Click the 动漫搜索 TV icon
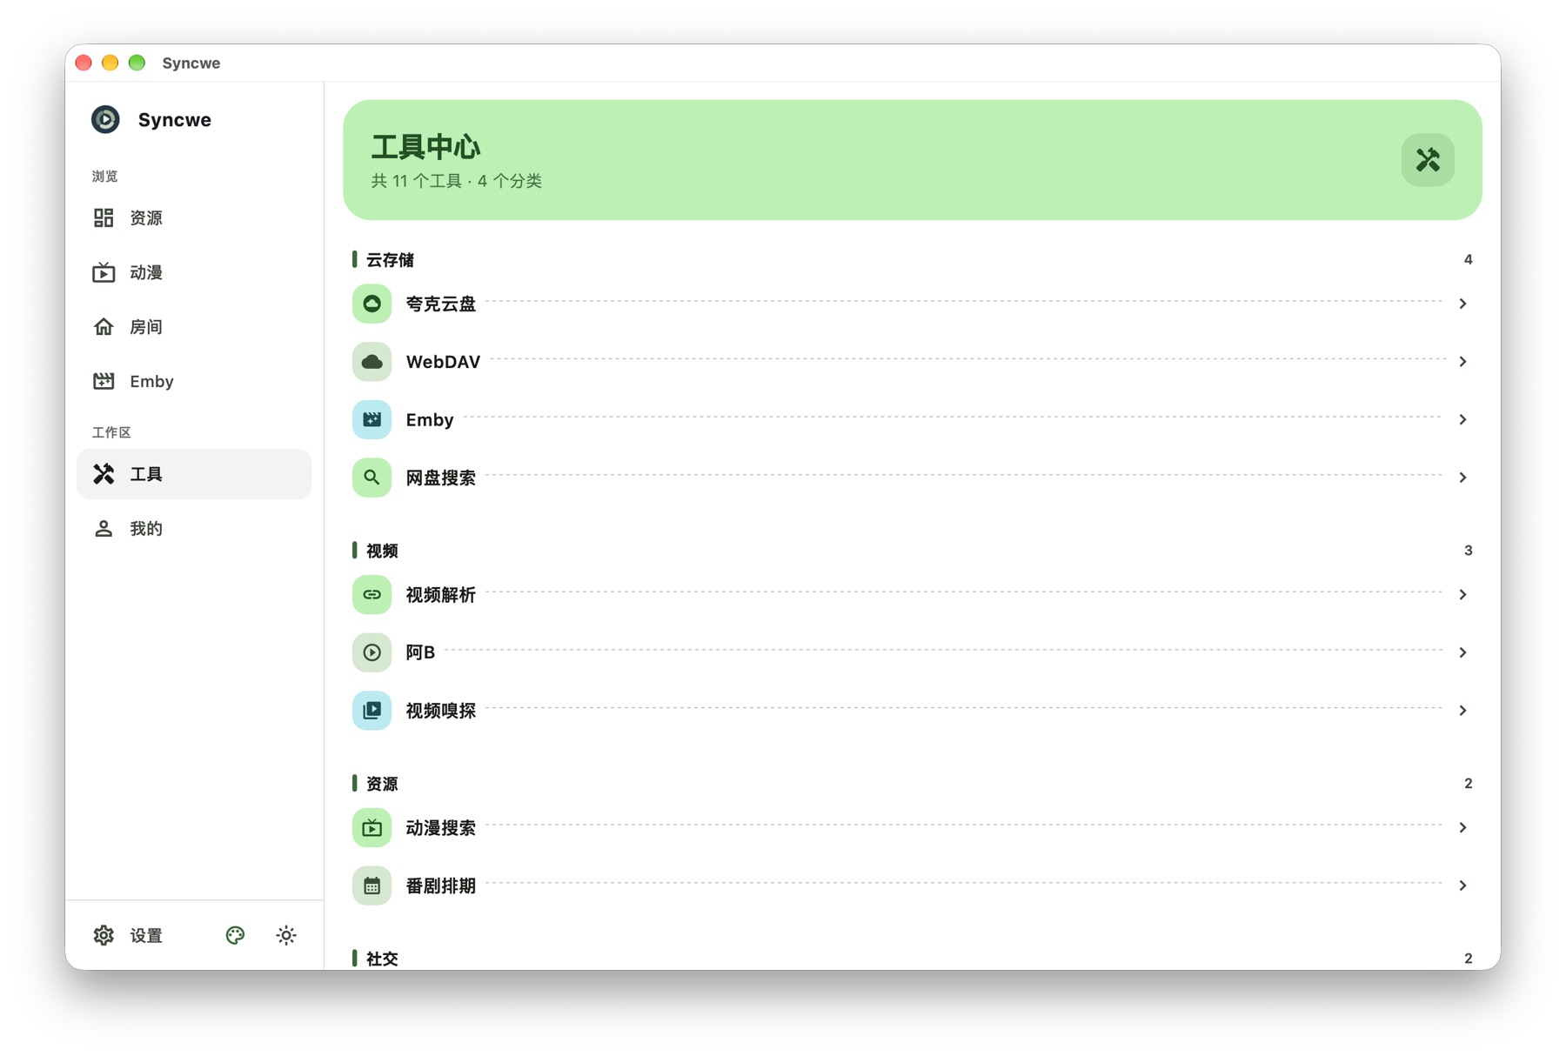This screenshot has height=1056, width=1566. tap(371, 828)
